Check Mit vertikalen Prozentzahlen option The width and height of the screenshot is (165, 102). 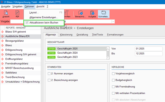point(113,93)
